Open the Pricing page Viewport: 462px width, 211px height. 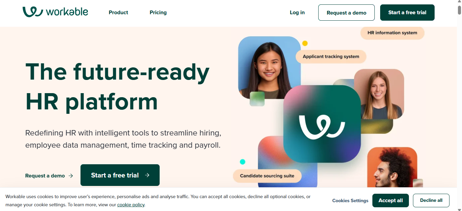158,13
